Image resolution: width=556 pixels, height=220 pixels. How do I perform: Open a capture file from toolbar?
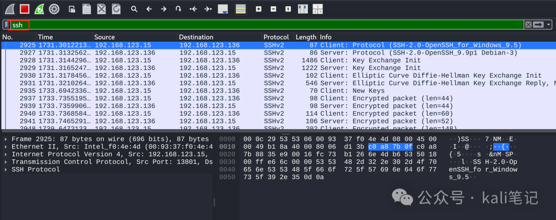(x=72, y=9)
